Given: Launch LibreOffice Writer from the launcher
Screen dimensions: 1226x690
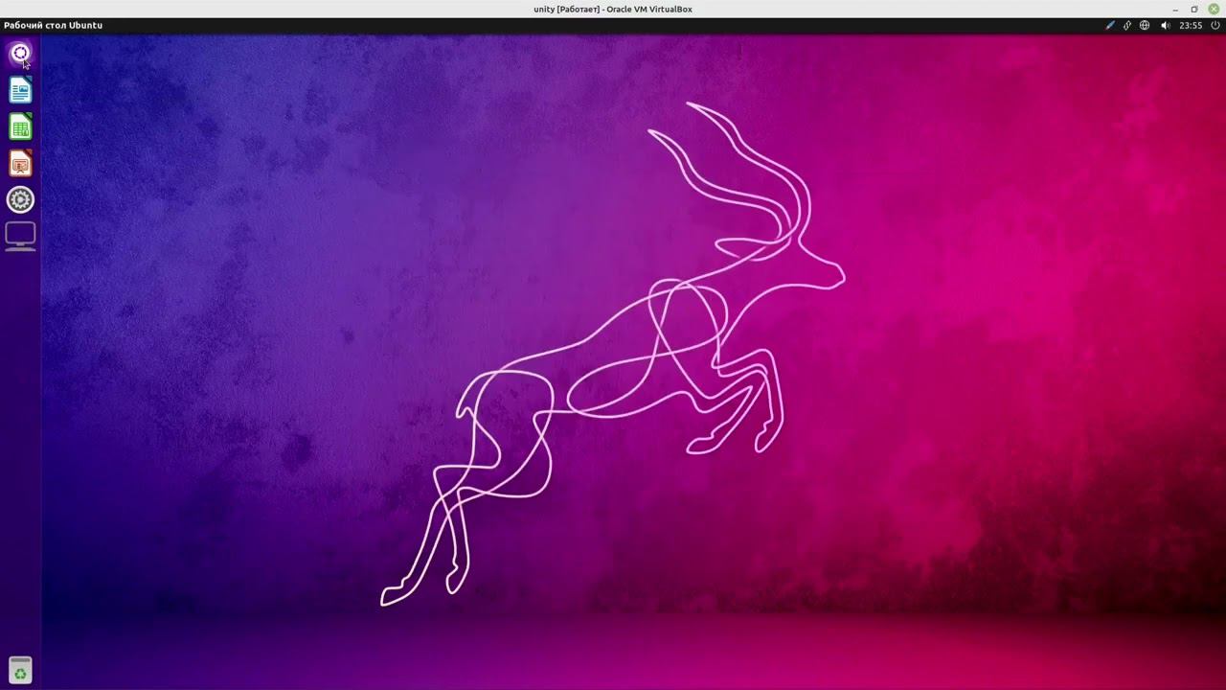Looking at the screenshot, I should coord(20,90).
